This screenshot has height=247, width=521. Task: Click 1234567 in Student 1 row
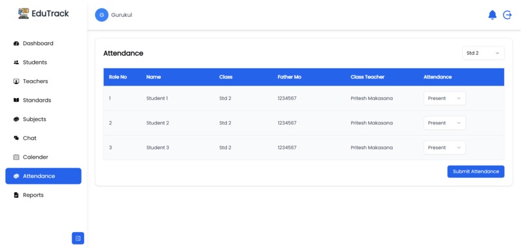287,99
